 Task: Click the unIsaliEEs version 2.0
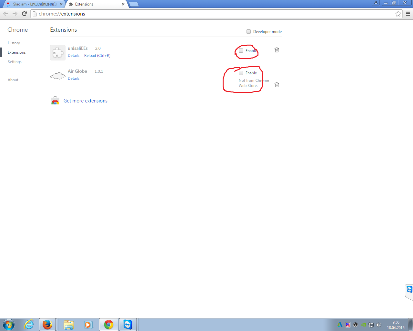click(x=98, y=48)
